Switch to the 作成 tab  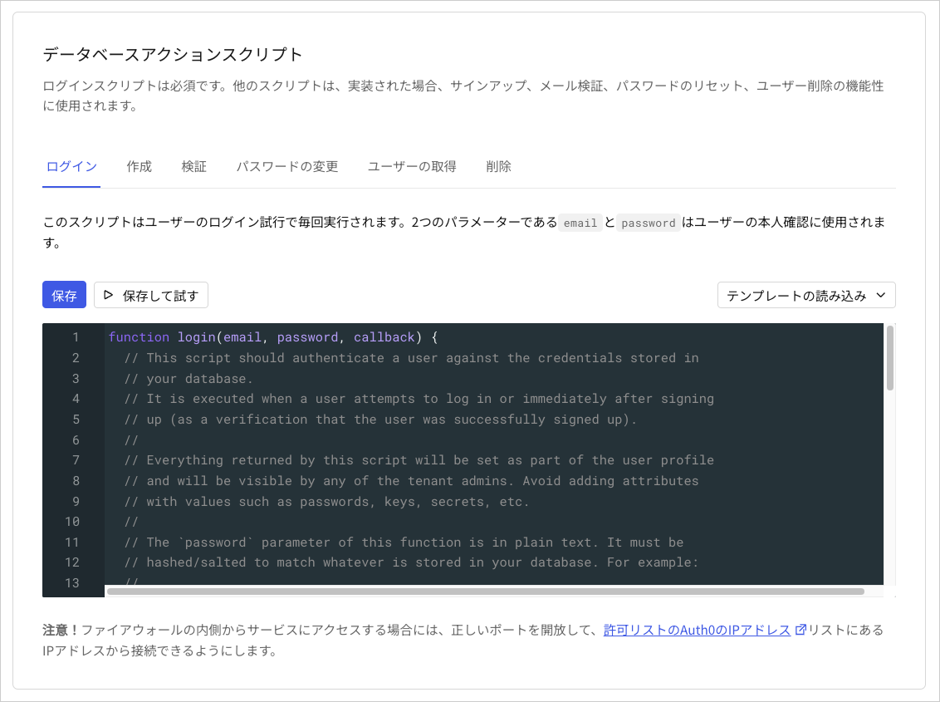coord(139,166)
